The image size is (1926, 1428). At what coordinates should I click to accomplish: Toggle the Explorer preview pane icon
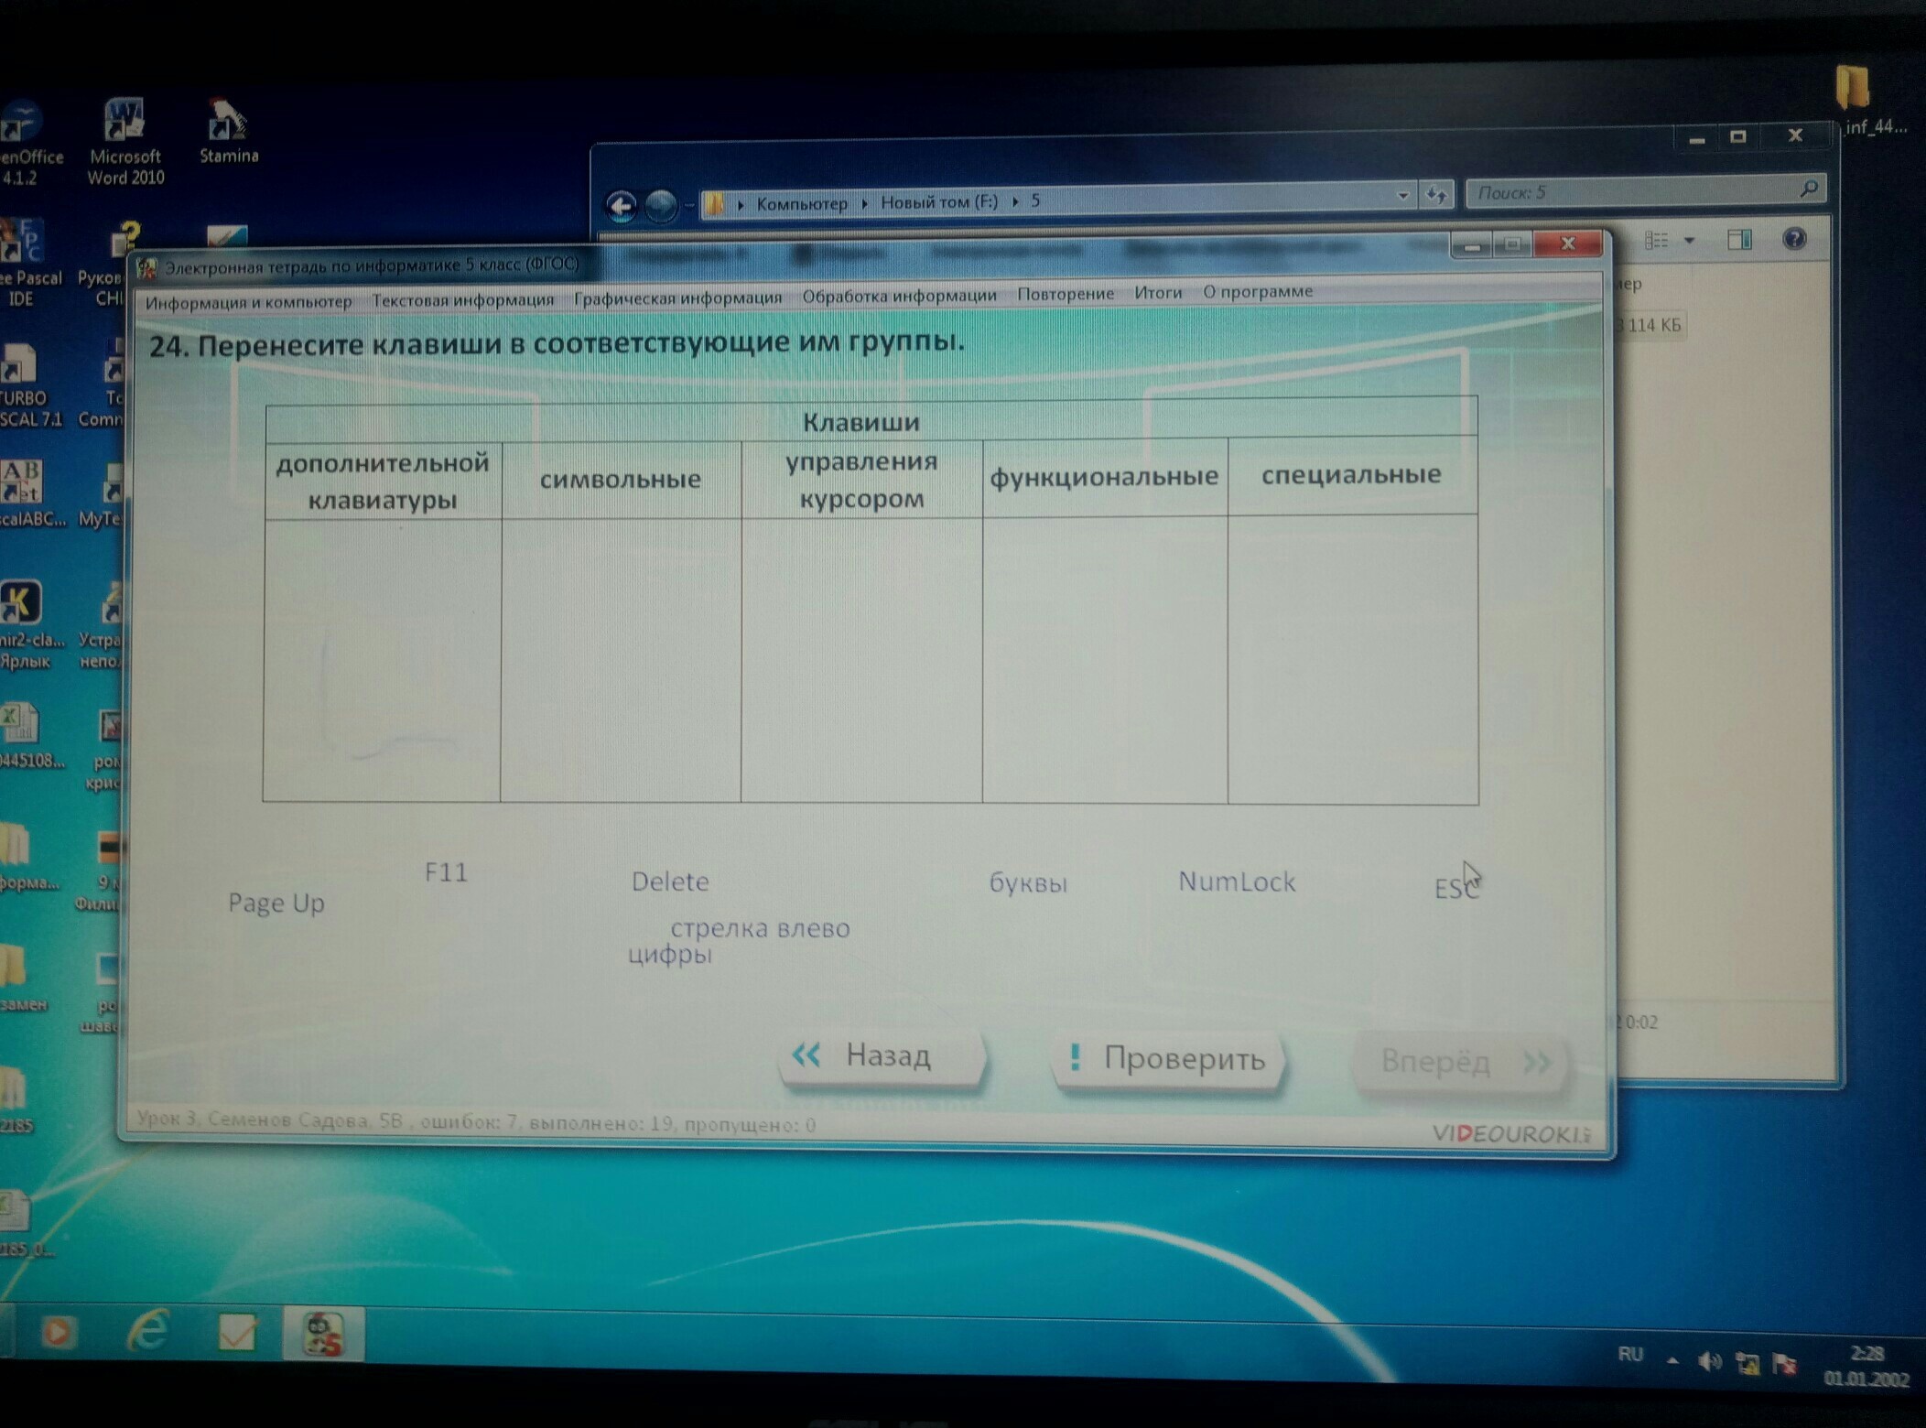[x=1738, y=240]
